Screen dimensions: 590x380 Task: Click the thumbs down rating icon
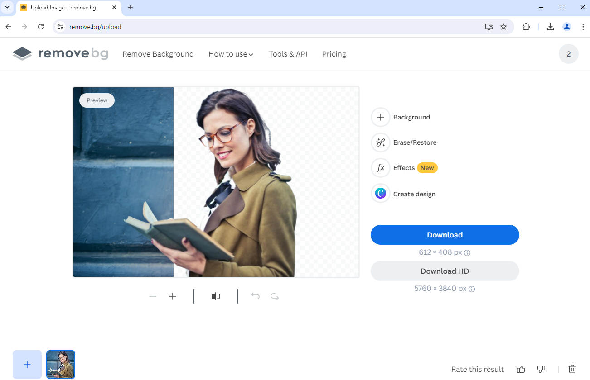pyautogui.click(x=541, y=369)
